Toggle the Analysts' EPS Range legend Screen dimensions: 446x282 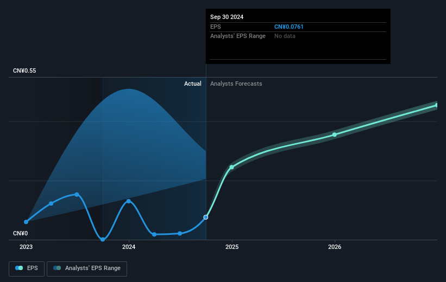click(87, 268)
